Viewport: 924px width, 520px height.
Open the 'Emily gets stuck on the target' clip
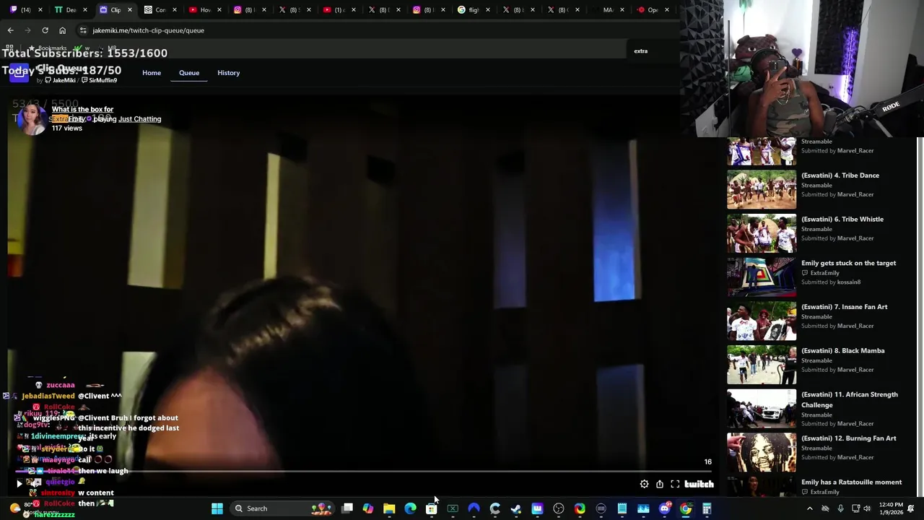848,263
